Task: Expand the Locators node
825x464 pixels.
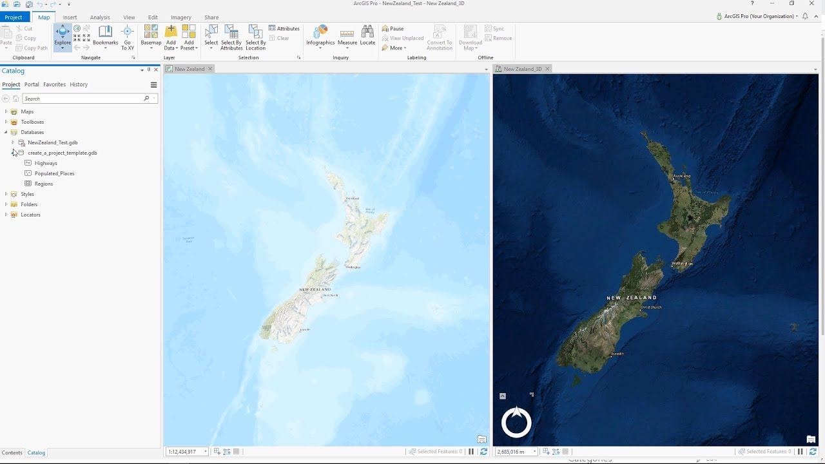Action: coord(6,215)
